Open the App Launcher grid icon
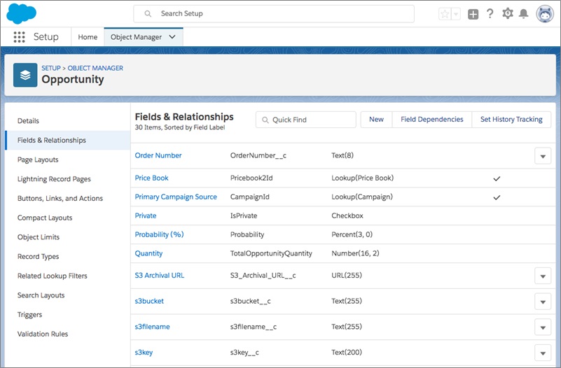561x368 pixels. pyautogui.click(x=20, y=37)
